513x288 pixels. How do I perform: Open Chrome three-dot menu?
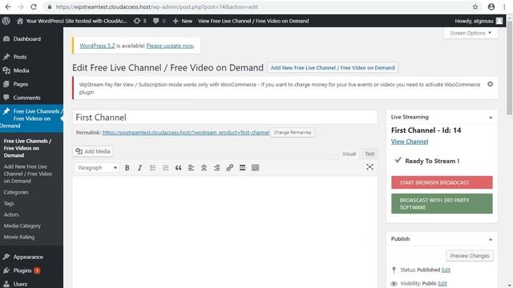[x=504, y=7]
